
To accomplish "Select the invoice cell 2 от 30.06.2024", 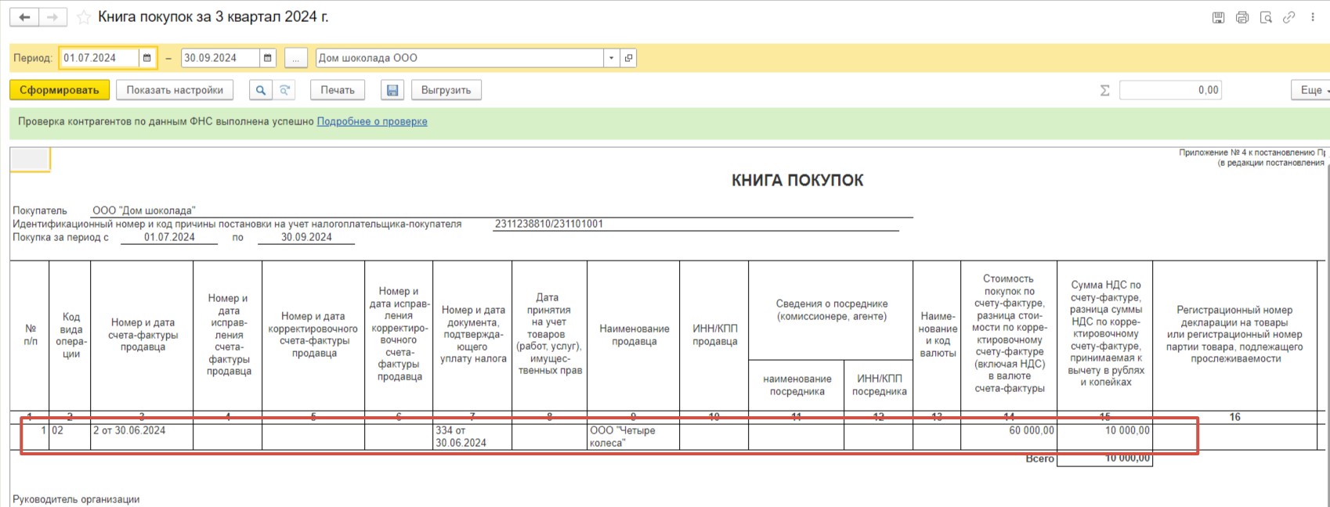I will (142, 437).
